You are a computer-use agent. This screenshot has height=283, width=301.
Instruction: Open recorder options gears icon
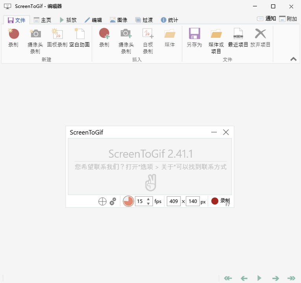pyautogui.click(x=113, y=201)
